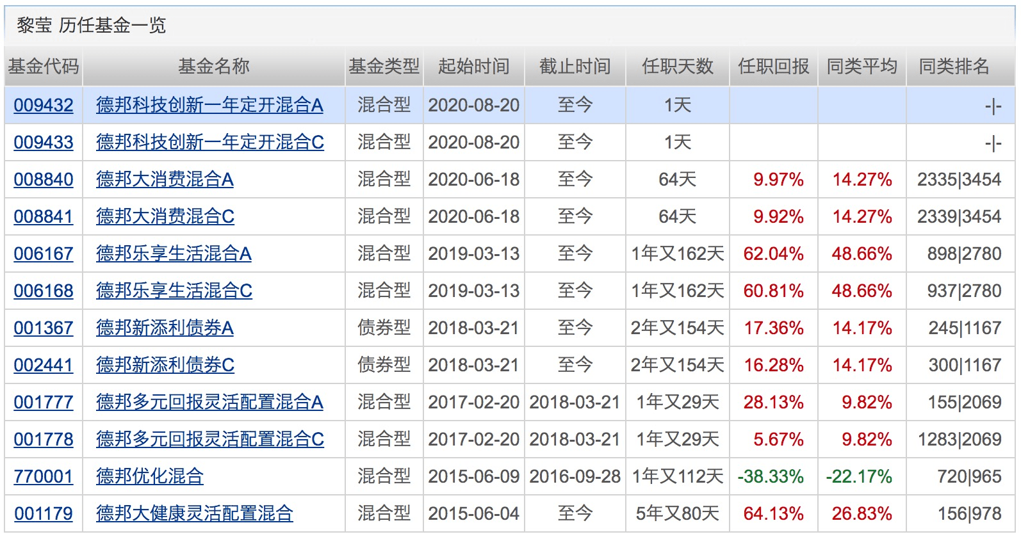The height and width of the screenshot is (539, 1021).
Task: Open fund code link 006168
Action: [44, 291]
